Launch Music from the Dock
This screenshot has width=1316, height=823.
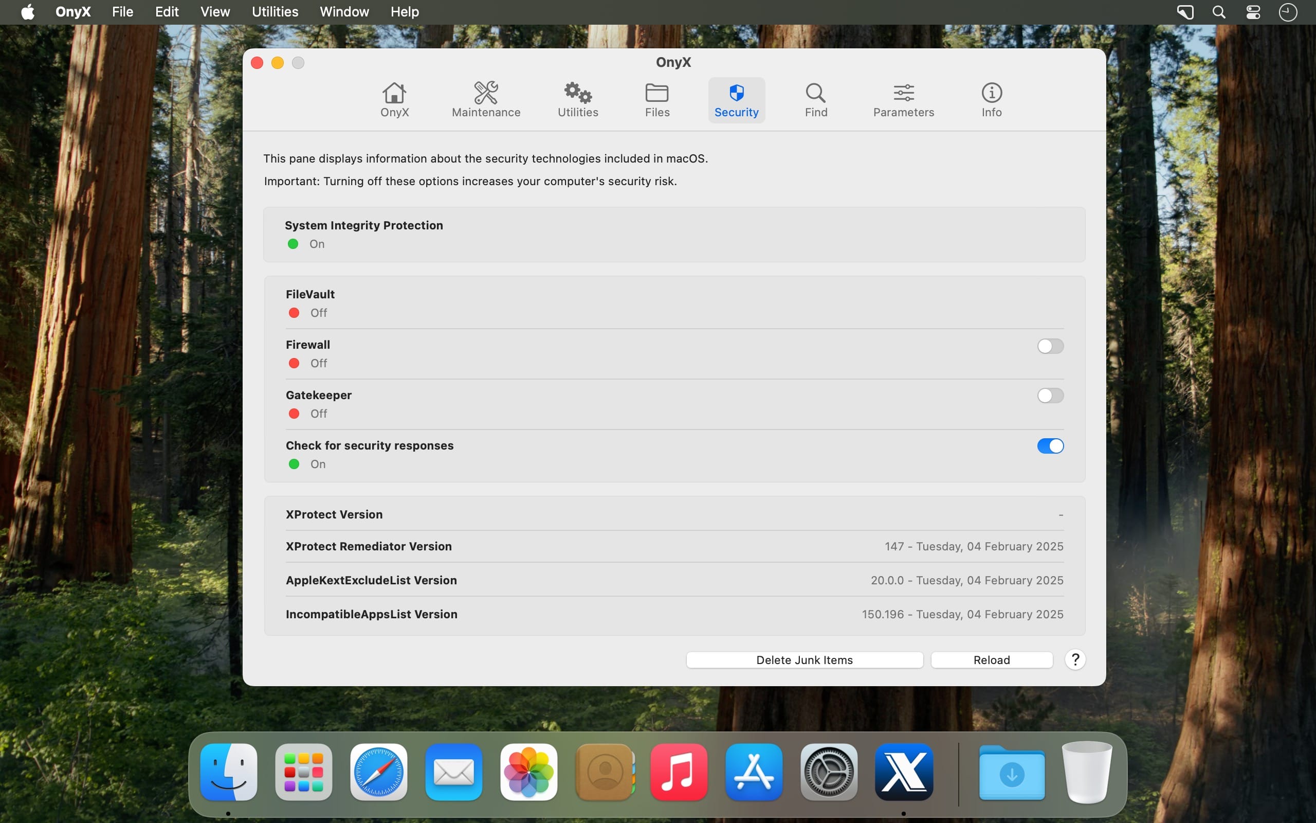click(679, 772)
